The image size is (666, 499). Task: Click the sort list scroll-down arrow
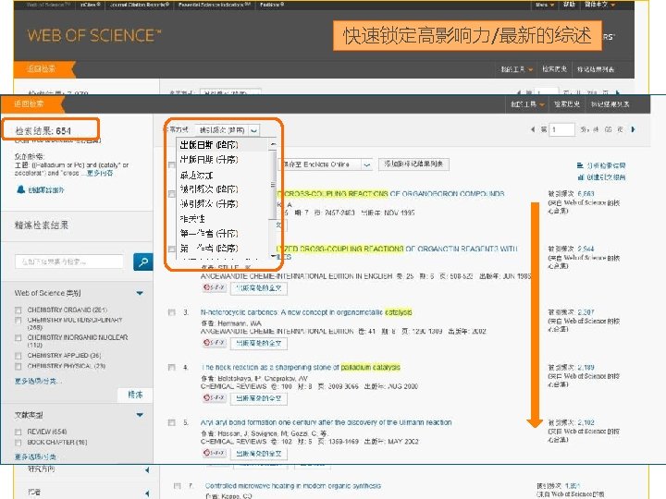(273, 256)
